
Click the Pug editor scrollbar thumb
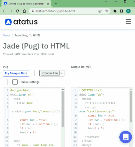63,109
